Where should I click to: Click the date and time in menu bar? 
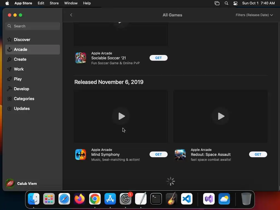(x=258, y=3)
